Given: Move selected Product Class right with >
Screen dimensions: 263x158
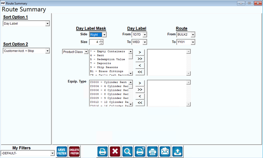Looking at the screenshot, I should (140, 52).
